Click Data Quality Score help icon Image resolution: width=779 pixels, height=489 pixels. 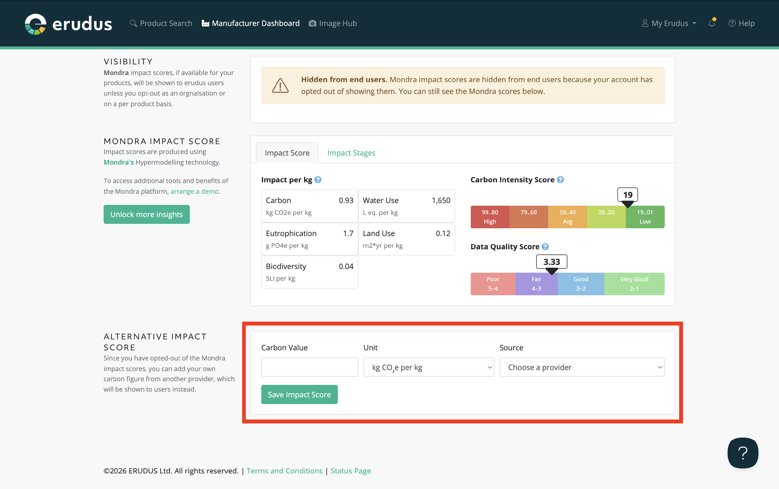545,246
